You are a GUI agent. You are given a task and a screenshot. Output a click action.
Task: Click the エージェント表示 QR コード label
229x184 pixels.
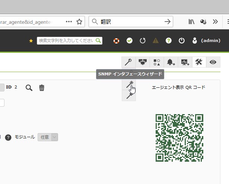tap(178, 87)
